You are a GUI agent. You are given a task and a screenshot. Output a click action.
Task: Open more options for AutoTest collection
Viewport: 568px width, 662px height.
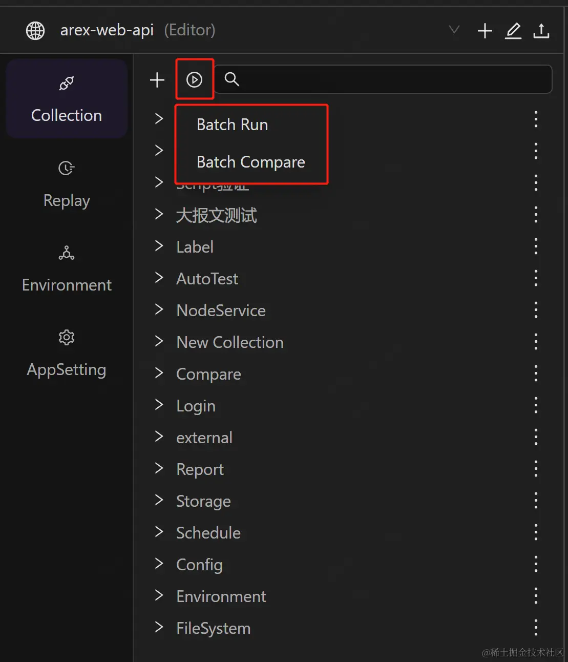tap(536, 278)
